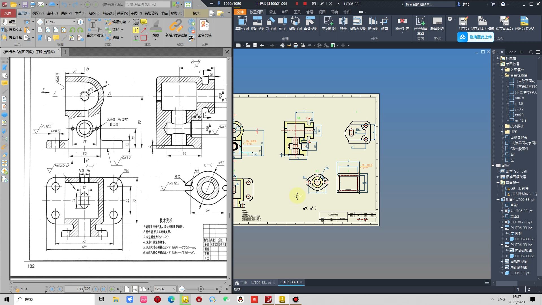Switch to the 标注 ribbon tab

tap(272, 12)
